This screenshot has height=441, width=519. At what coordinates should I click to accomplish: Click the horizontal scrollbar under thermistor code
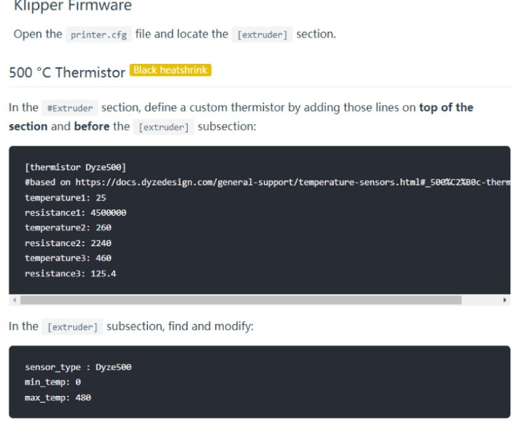click(x=241, y=300)
